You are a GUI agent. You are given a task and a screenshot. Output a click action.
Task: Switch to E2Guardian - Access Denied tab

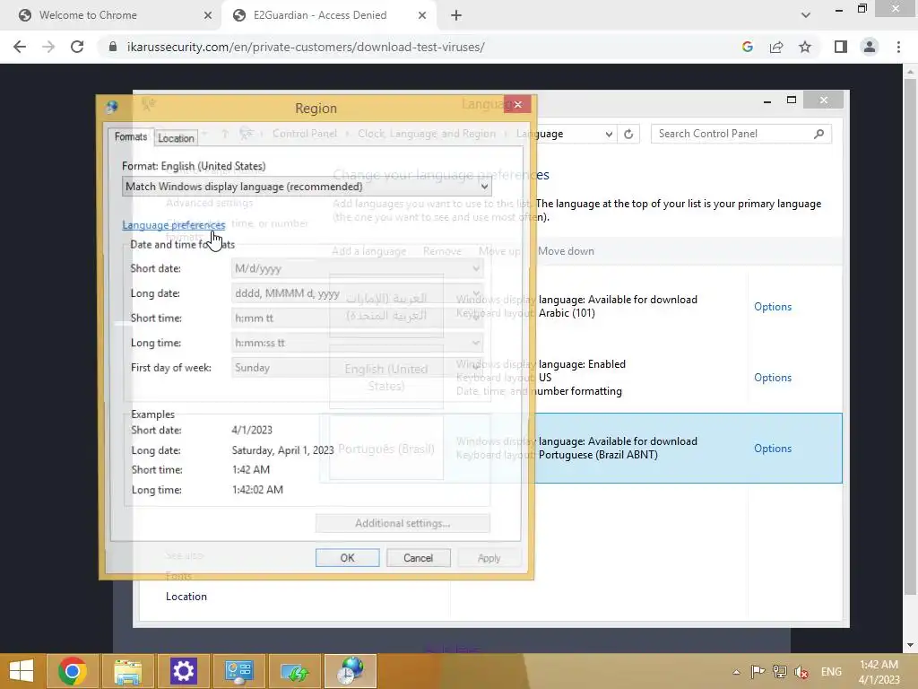tap(328, 15)
